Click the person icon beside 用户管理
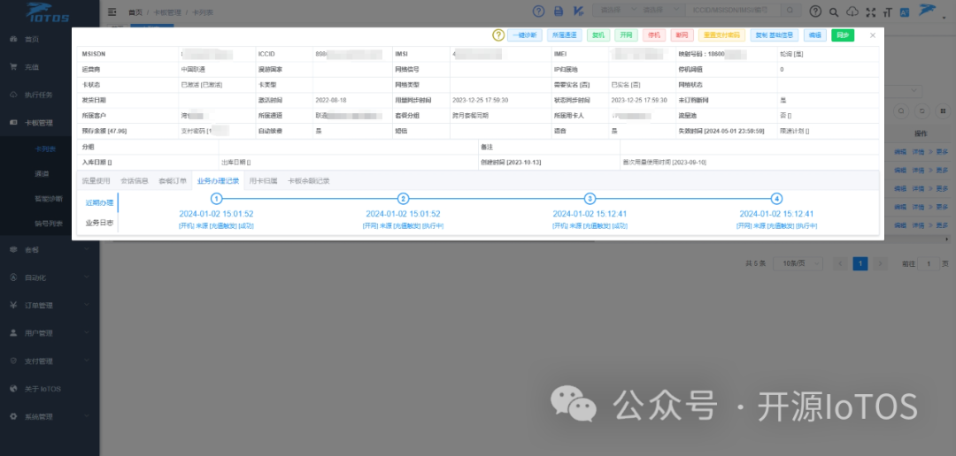This screenshot has width=956, height=456. click(13, 333)
